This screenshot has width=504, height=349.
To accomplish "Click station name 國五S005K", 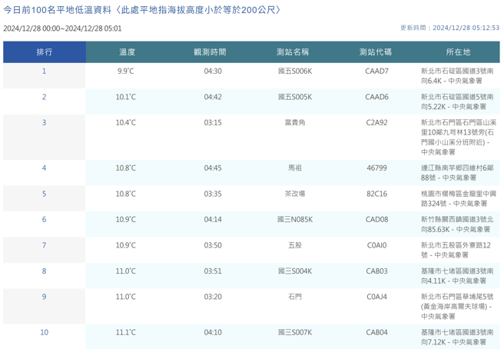I will click(295, 97).
